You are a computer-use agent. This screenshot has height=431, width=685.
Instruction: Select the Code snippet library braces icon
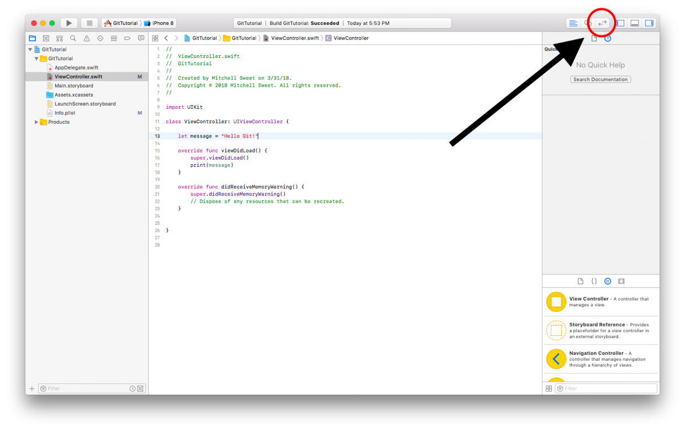594,281
